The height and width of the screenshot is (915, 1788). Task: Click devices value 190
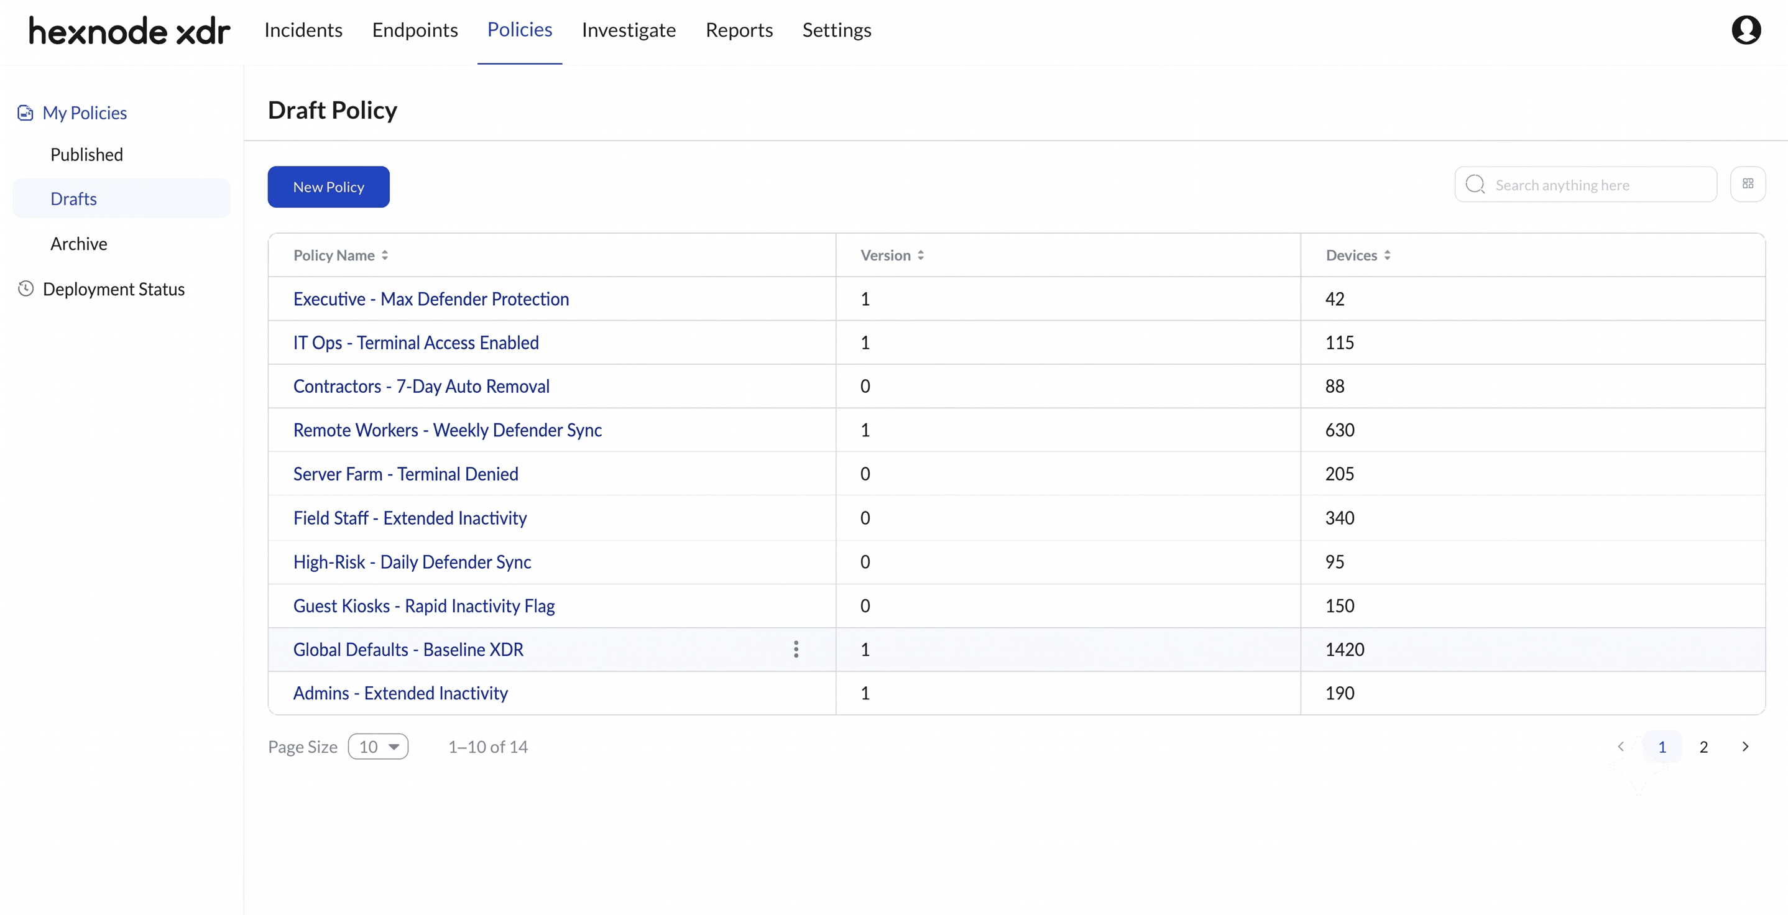[1340, 693]
